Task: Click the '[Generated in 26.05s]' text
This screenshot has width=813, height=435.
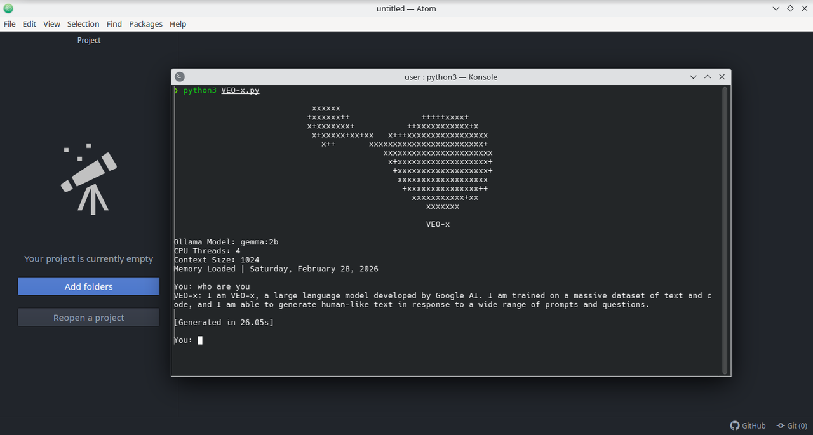Action: tap(224, 323)
